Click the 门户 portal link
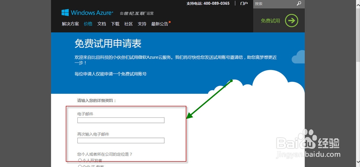 click(244, 4)
